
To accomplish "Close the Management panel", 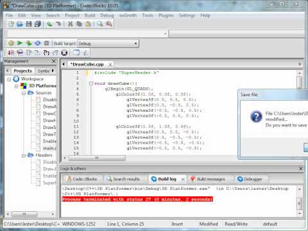I will coord(54,61).
